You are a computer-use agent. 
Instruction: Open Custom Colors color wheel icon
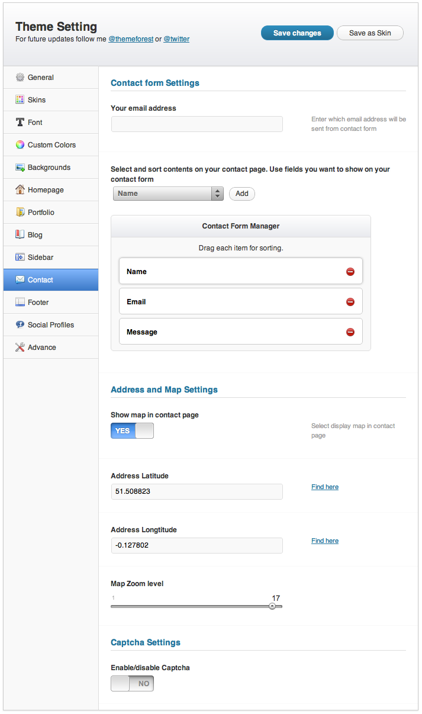[20, 145]
